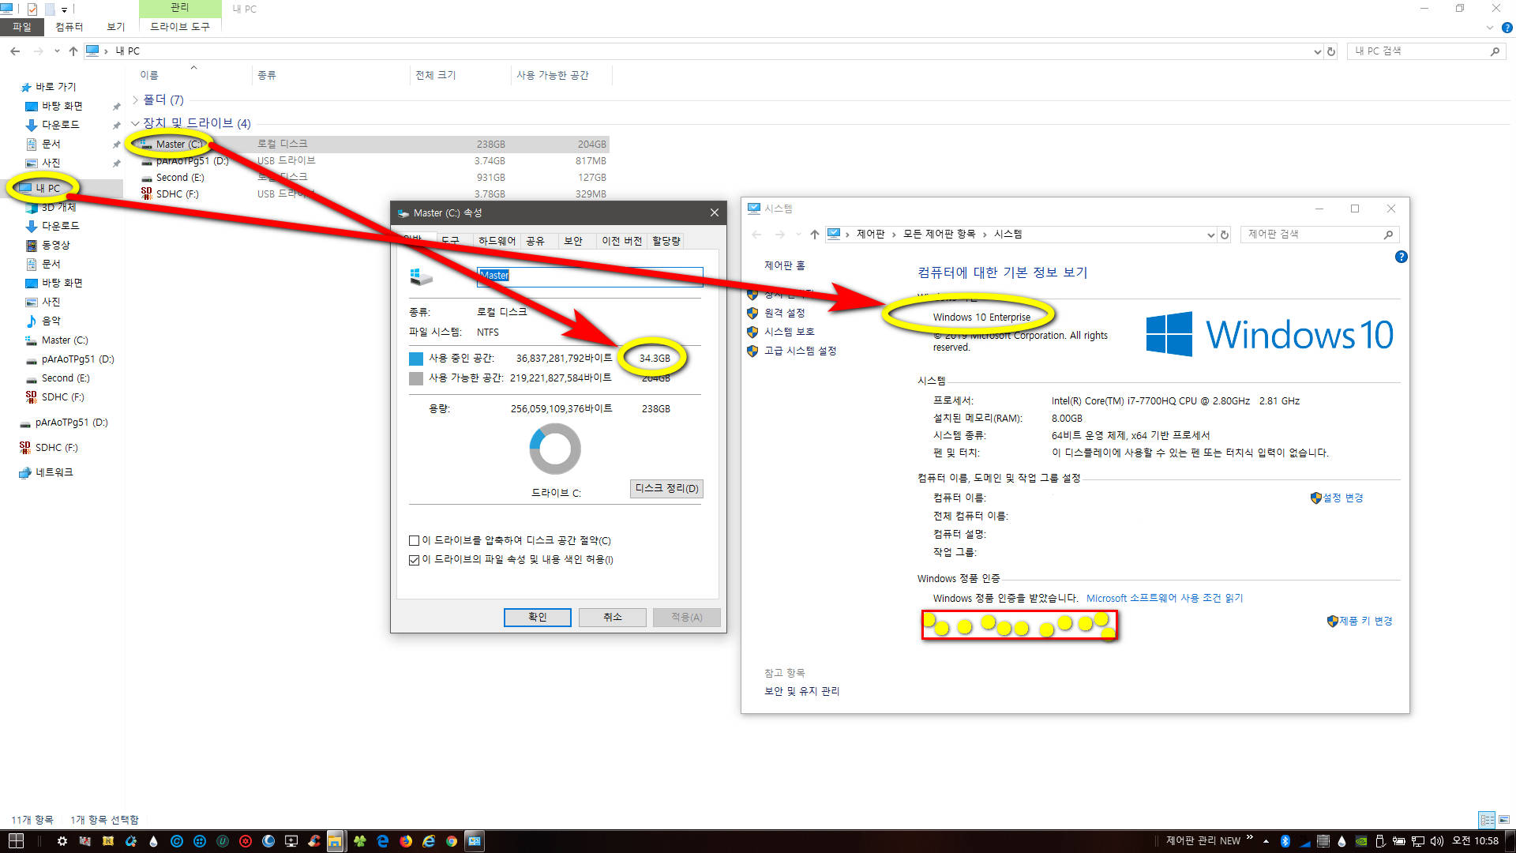Click the battery power tray icon
This screenshot has height=853, width=1516.
[1399, 841]
